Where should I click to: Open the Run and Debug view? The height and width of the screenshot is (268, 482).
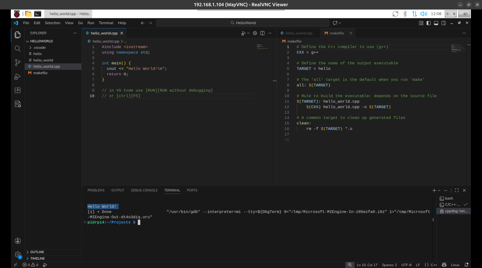[18, 77]
